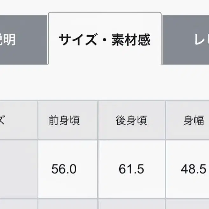209x209 pixels.
Task: Select the 48.5 measurement cell
Action: pyautogui.click(x=188, y=169)
